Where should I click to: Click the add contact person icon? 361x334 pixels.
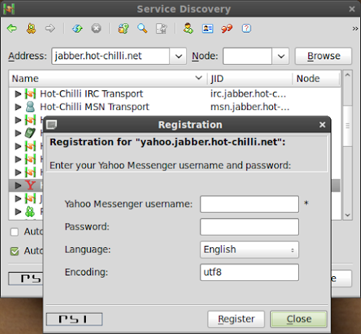(188, 28)
